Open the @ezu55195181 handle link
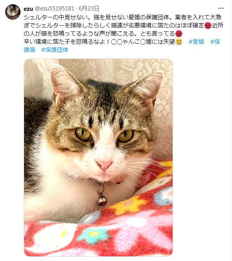Screen dimensions: 232x261 [x=54, y=9]
